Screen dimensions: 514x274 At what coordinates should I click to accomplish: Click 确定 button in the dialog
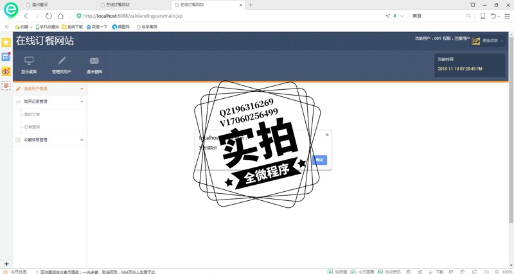click(319, 160)
